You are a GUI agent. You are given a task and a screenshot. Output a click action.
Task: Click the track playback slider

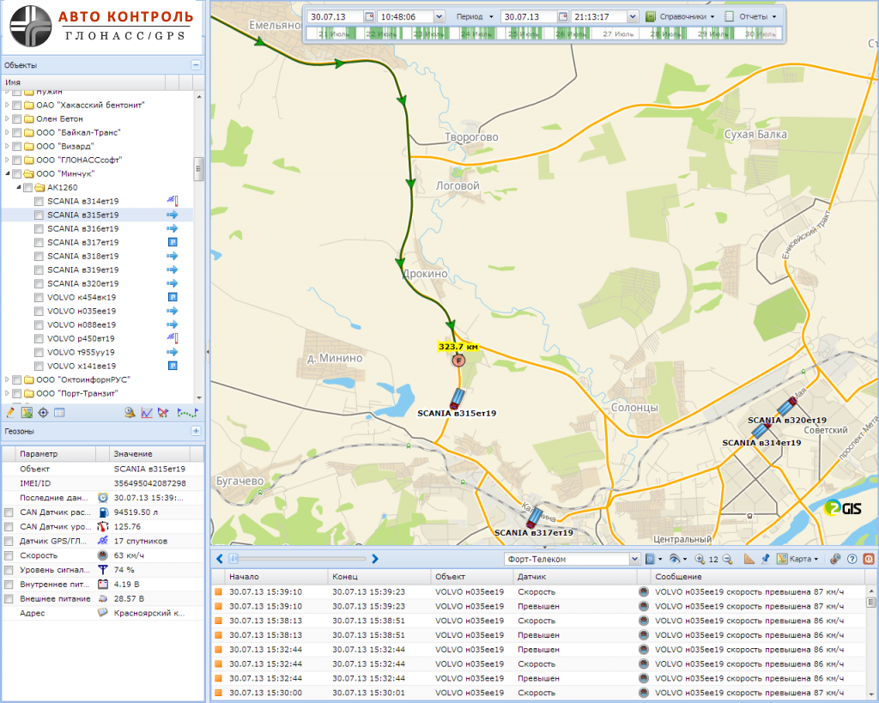[292, 559]
